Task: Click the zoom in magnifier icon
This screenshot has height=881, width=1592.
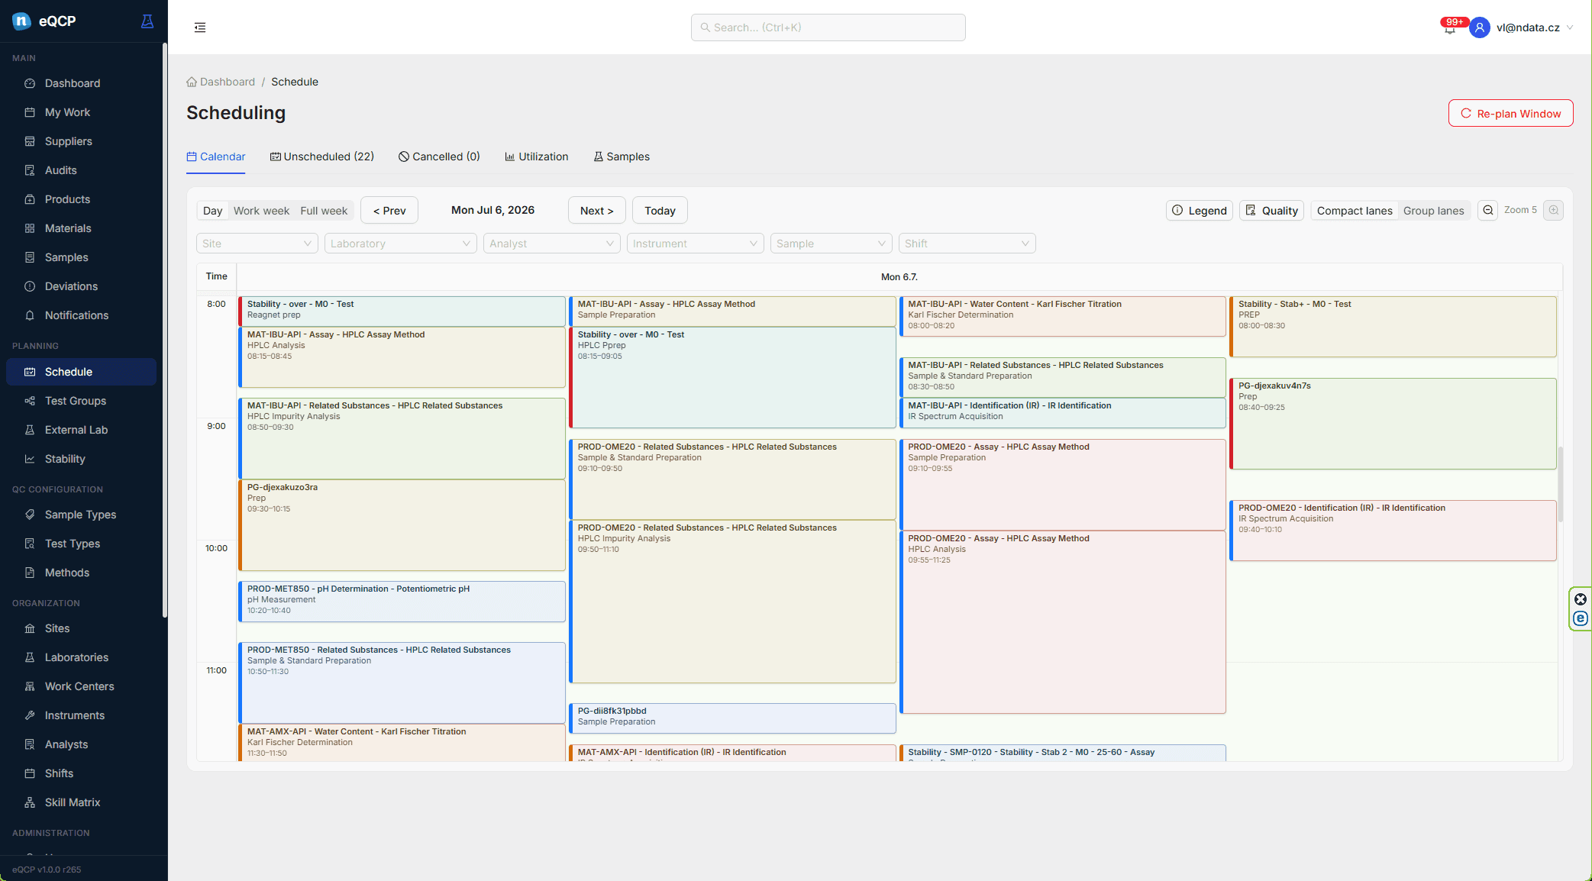Action: coord(1553,211)
